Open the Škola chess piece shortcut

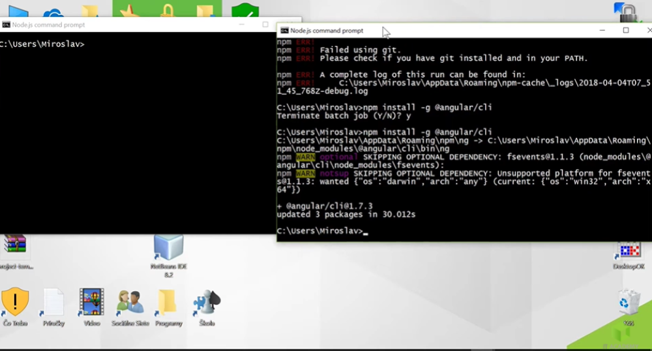click(207, 303)
